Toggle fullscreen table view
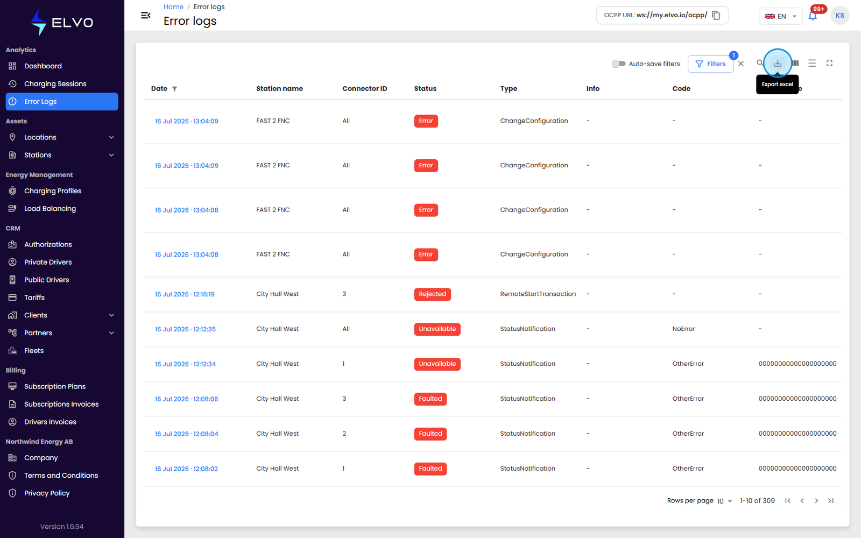 [x=829, y=63]
